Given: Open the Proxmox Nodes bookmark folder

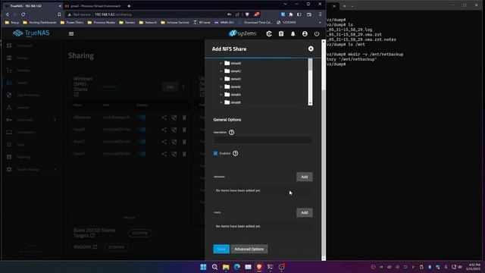Looking at the screenshot, I should [102, 22].
